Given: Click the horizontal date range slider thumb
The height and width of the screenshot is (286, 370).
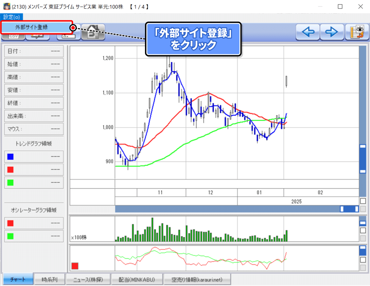Looking at the screenshot, I should tap(349, 209).
